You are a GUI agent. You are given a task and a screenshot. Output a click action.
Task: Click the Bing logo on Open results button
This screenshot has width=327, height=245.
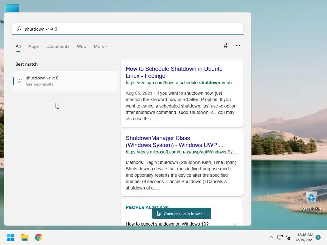(158, 213)
